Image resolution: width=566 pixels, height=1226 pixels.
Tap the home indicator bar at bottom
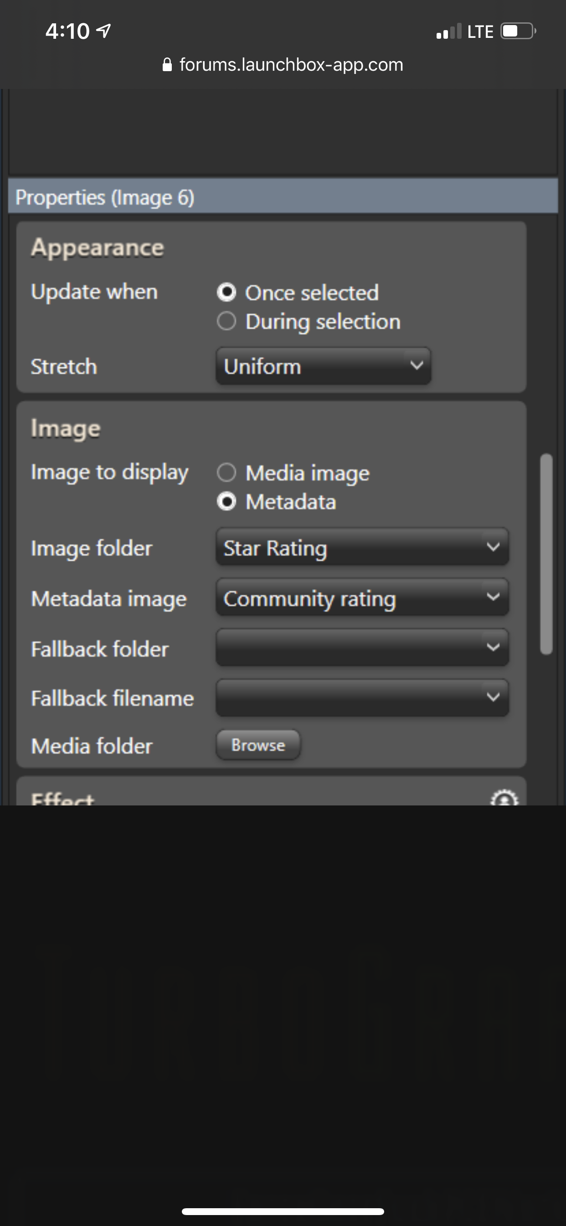pos(283,1211)
